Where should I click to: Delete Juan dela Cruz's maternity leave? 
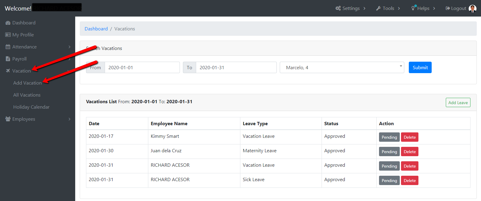(x=410, y=152)
